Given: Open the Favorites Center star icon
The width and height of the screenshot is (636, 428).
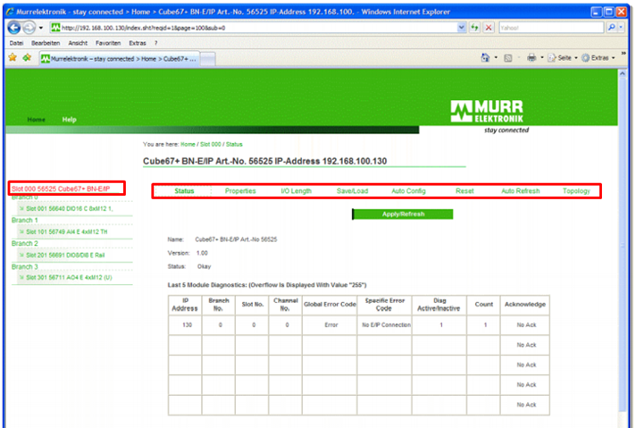Looking at the screenshot, I should [13, 57].
